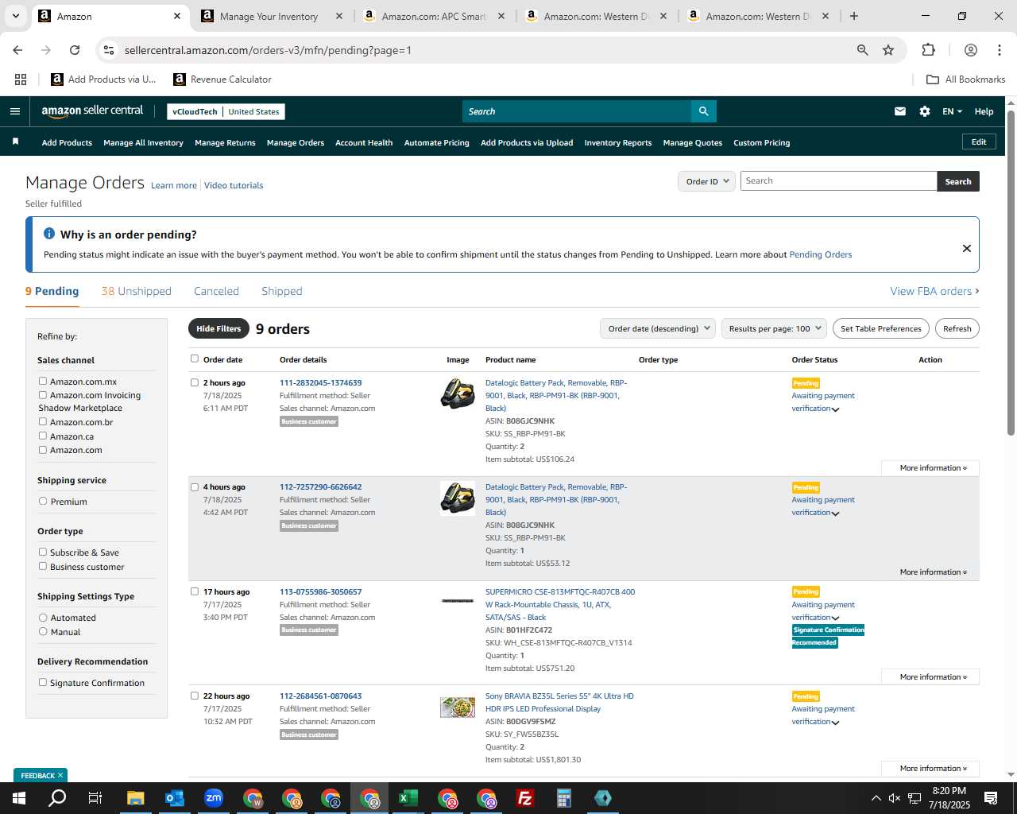Image resolution: width=1017 pixels, height=814 pixels.
Task: Switch to the Shipped orders tab
Action: 282,291
